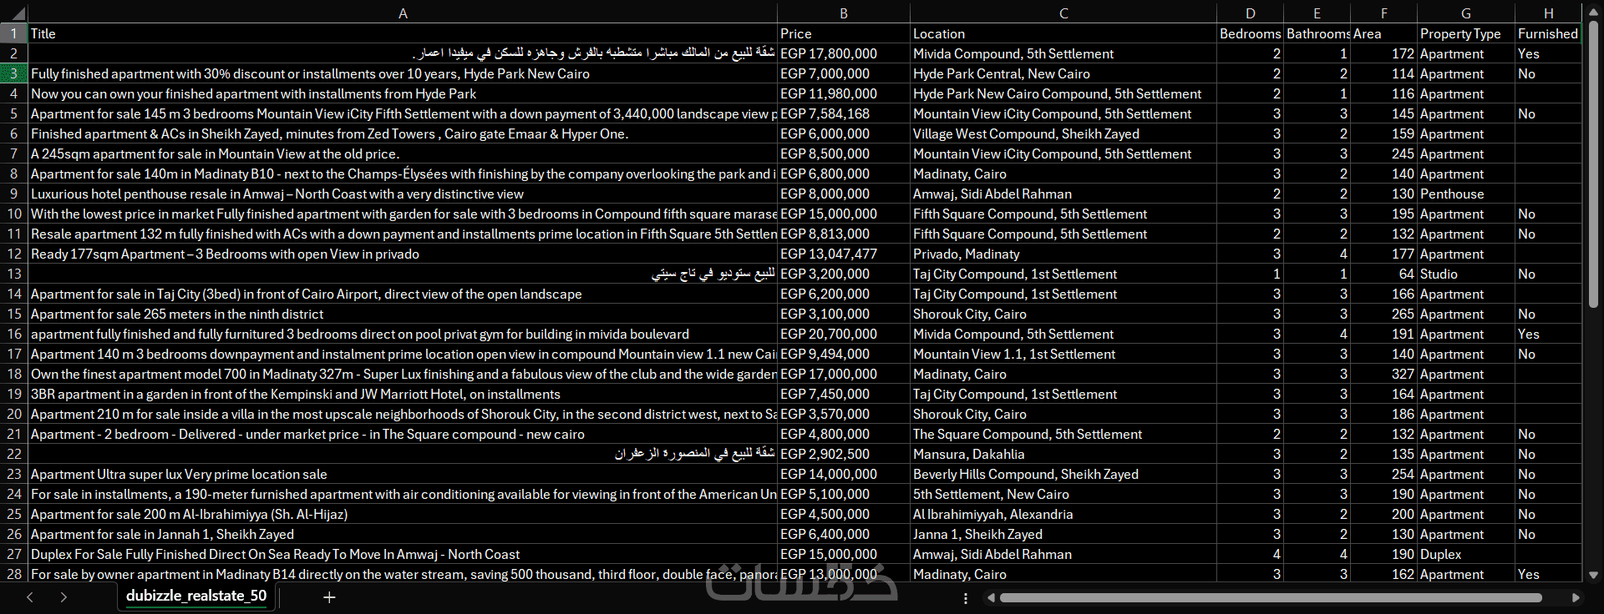Select the EGP 20,700,000 price cell

(x=844, y=334)
